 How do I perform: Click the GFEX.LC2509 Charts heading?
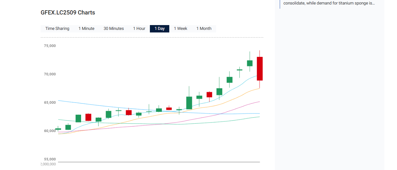(68, 13)
